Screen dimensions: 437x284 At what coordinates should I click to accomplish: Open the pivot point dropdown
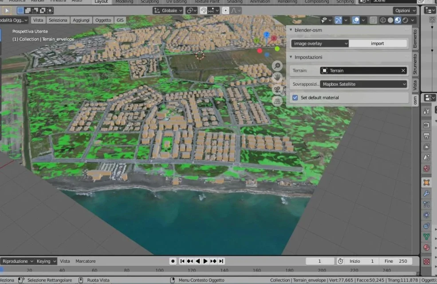click(192, 11)
